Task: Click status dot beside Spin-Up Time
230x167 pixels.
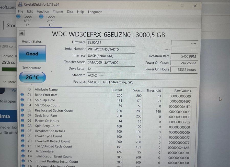Action: click(x=22, y=100)
